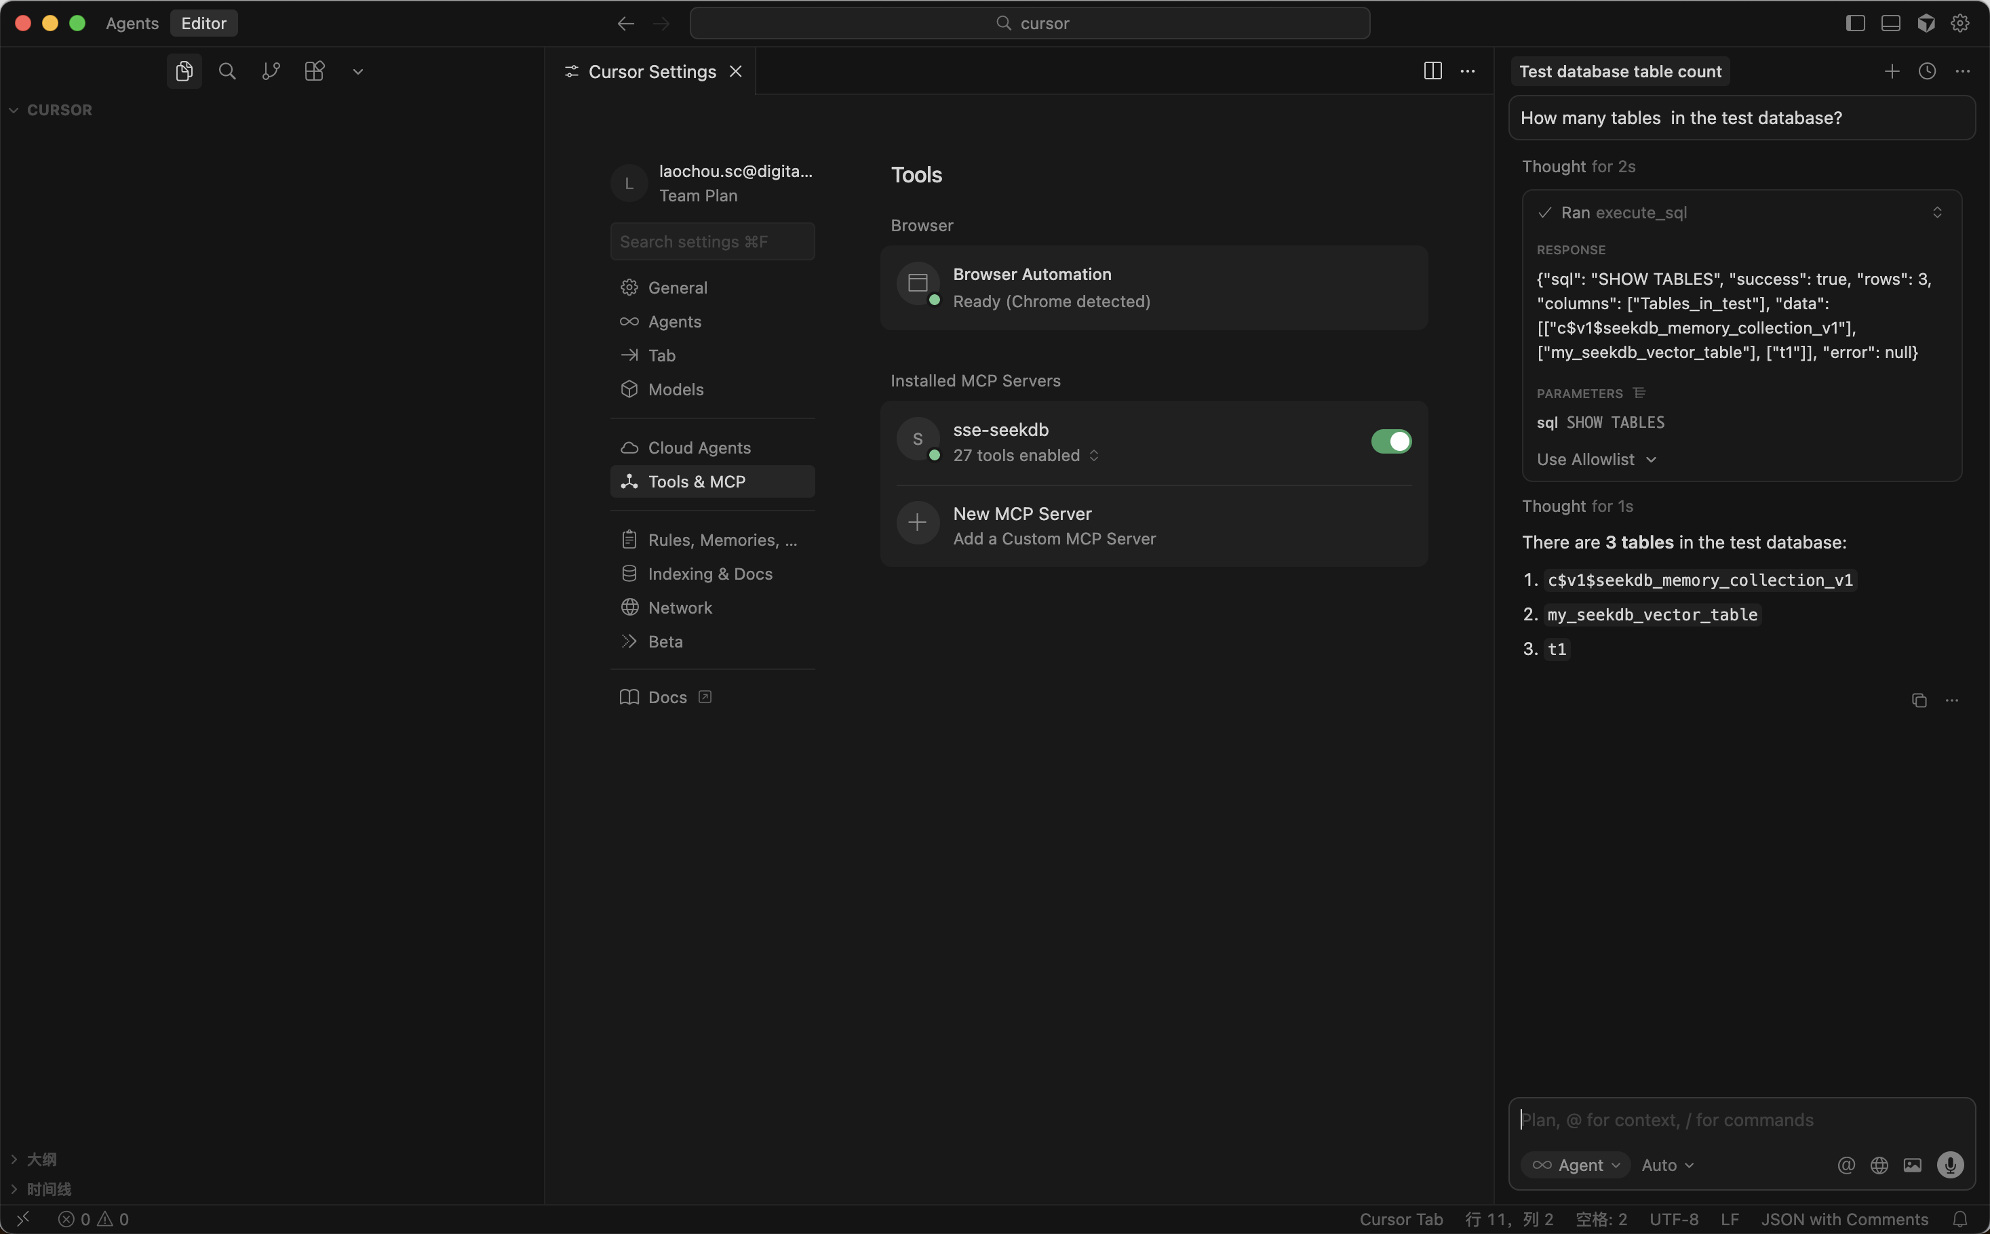This screenshot has height=1234, width=1990.
Task: Click the sidebar search icon
Action: 228,72
